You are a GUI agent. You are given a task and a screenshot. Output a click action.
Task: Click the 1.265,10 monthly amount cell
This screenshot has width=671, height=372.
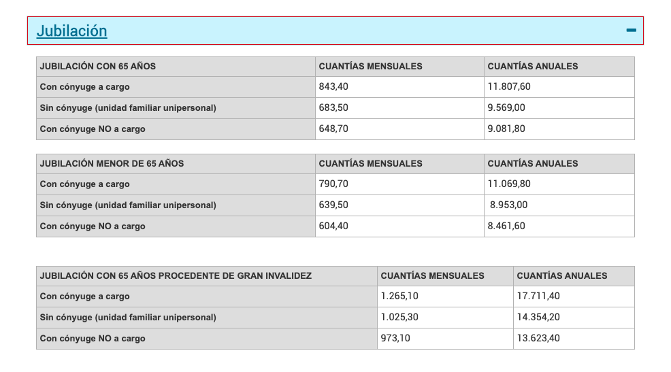coord(400,297)
